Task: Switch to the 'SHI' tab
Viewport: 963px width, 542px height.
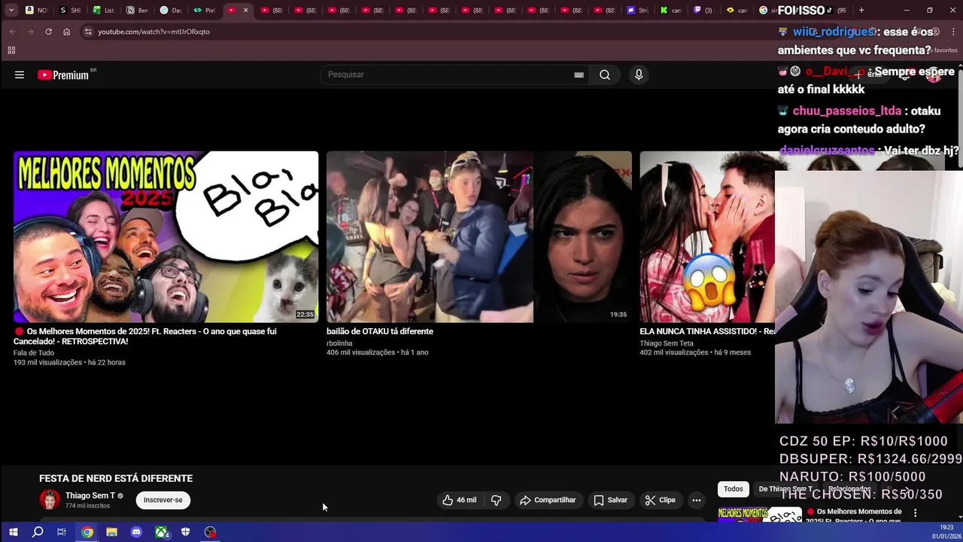Action: [70, 11]
